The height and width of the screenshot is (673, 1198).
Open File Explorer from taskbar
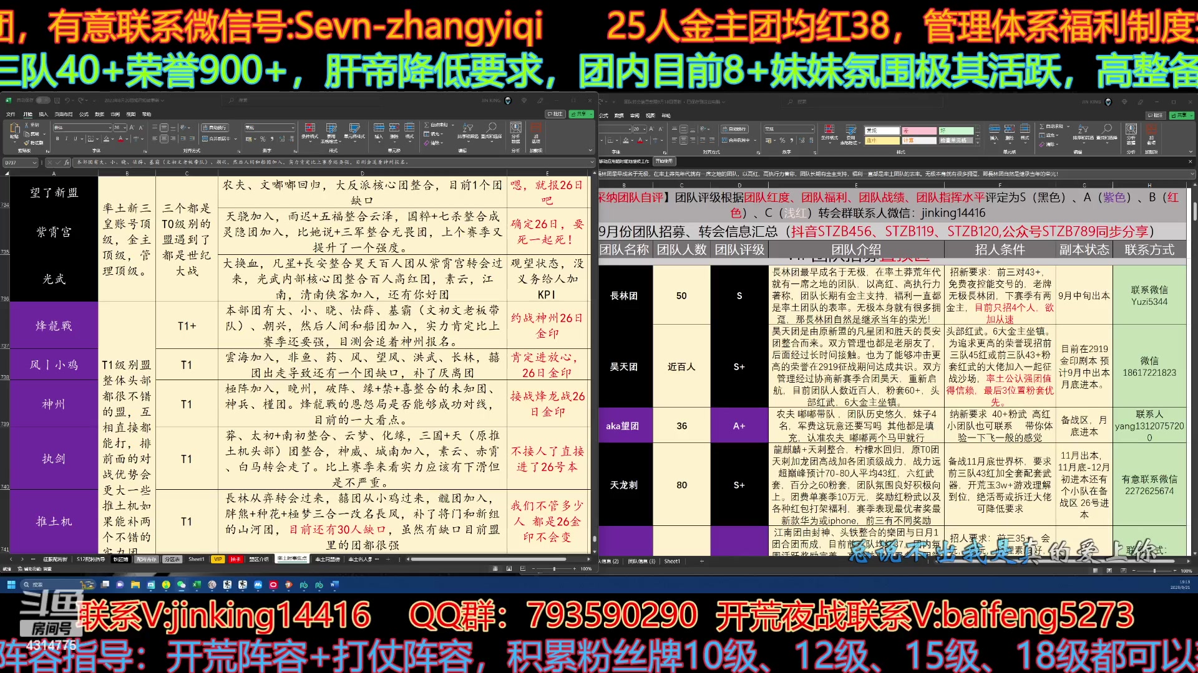pyautogui.click(x=135, y=585)
